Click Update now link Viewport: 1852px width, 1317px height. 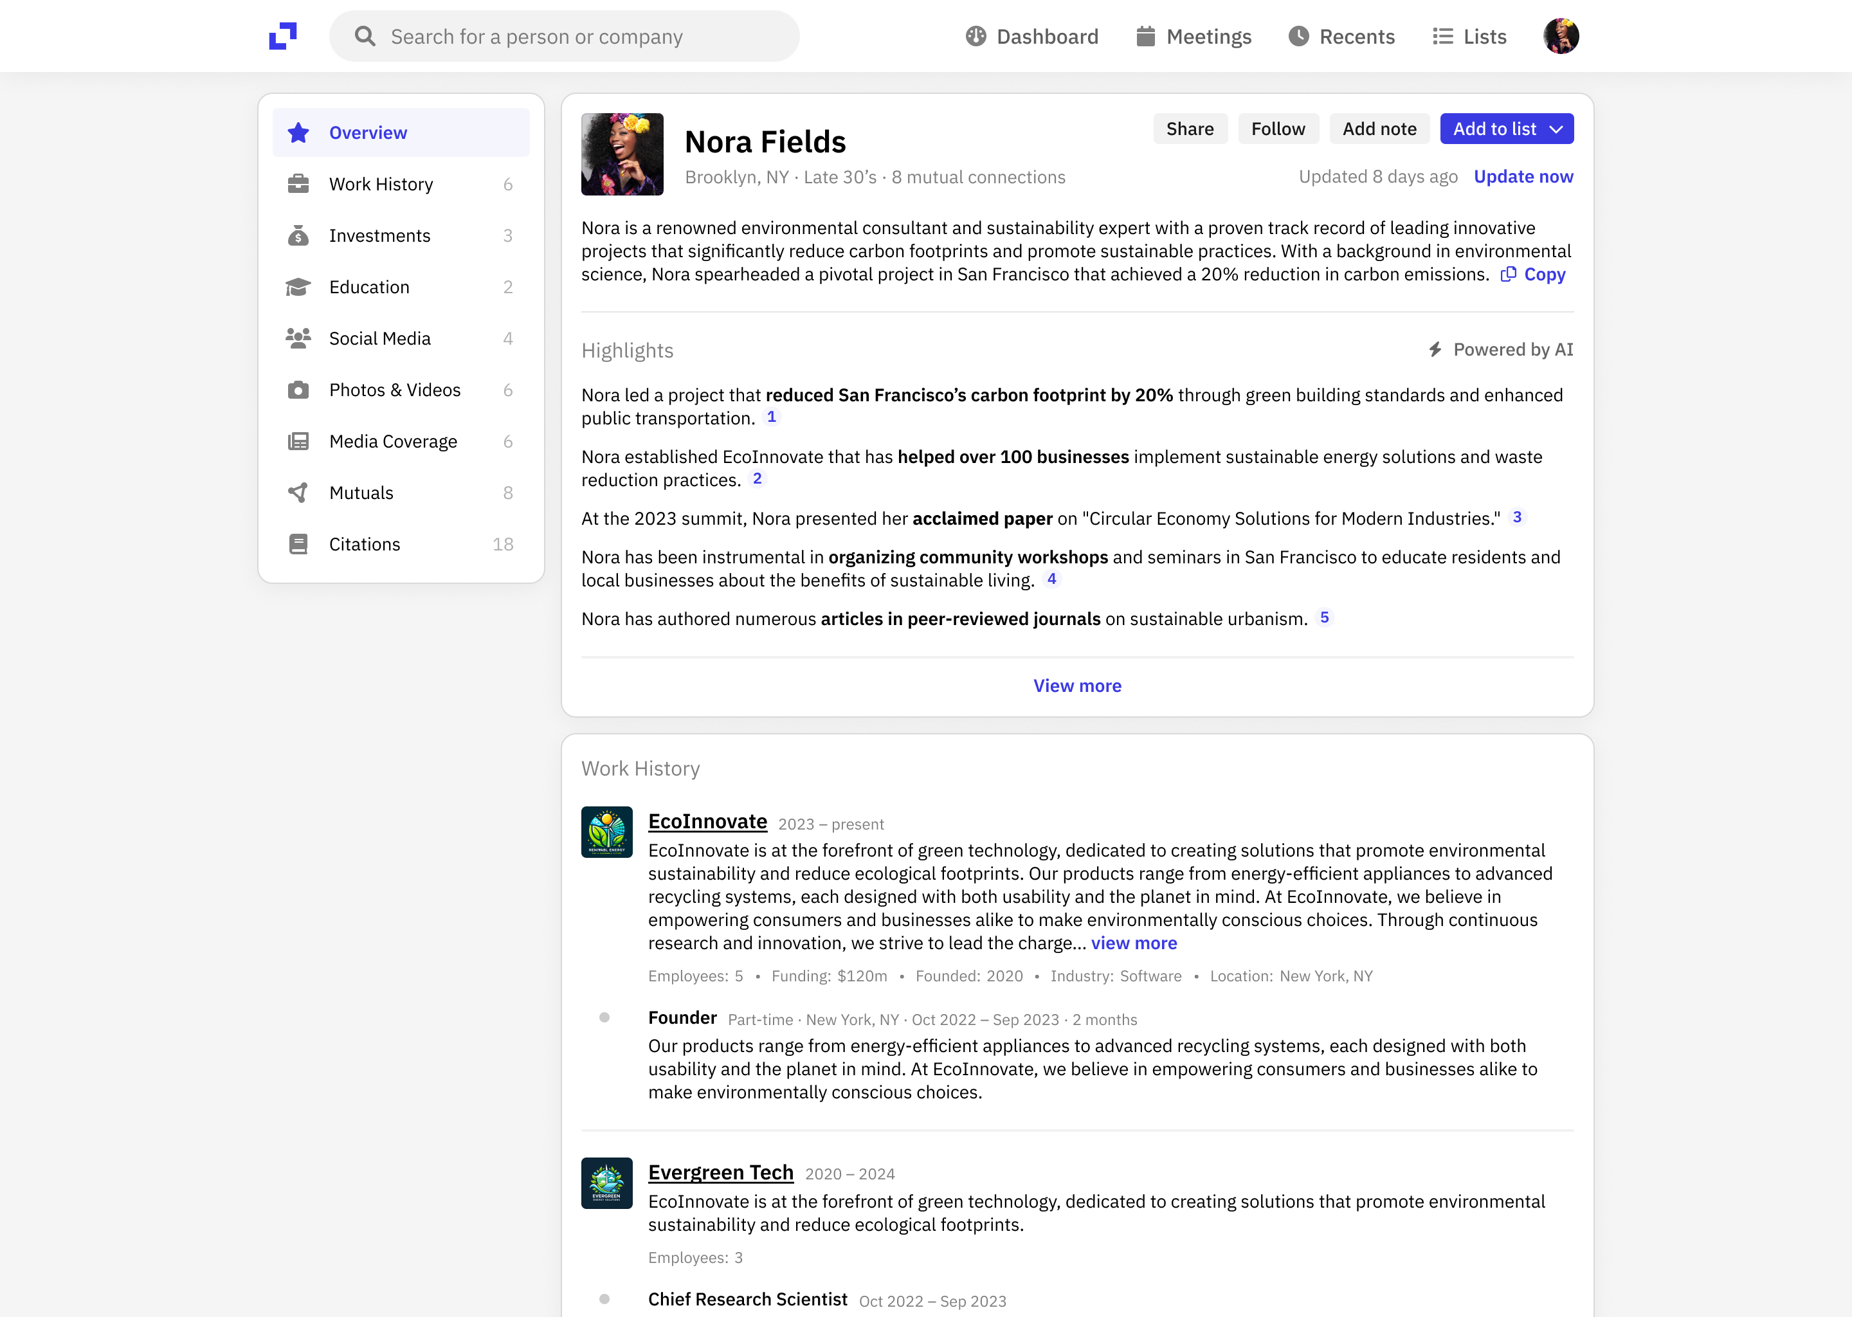point(1523,177)
